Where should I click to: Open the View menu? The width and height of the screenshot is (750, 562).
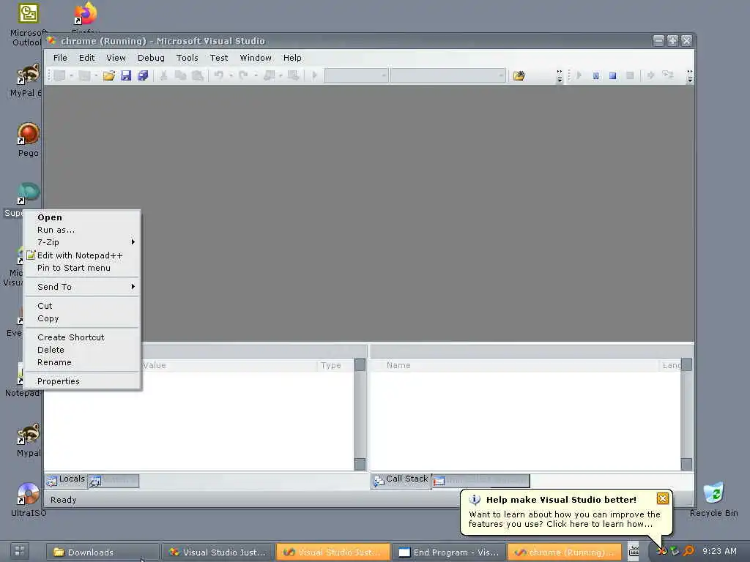tap(116, 58)
